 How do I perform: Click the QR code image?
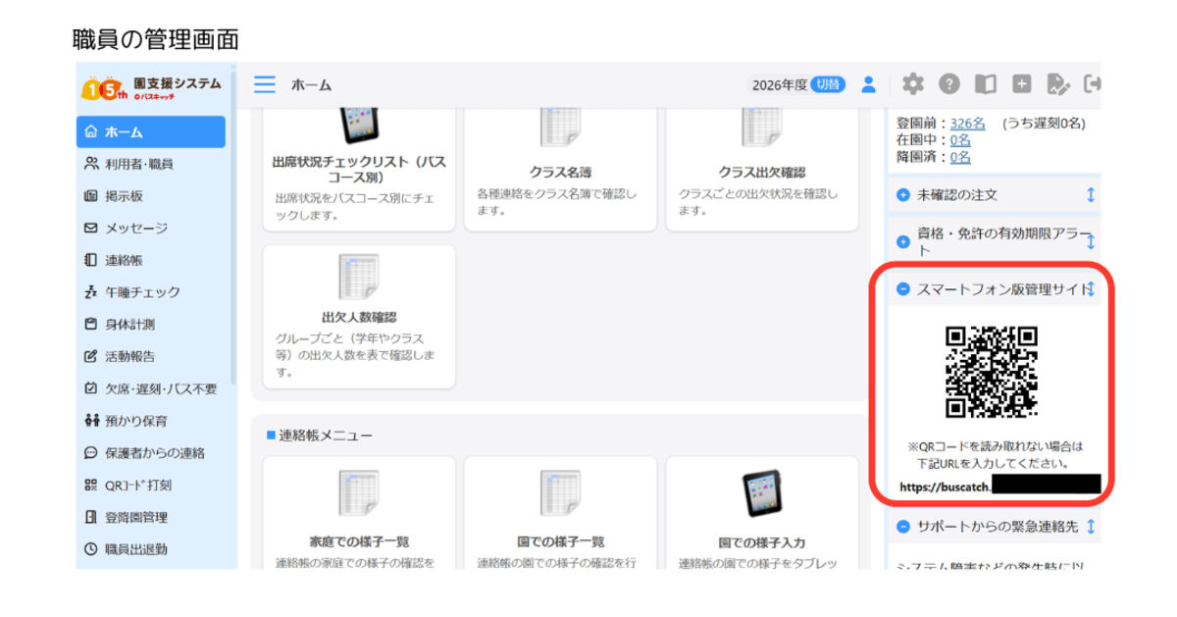pyautogui.click(x=992, y=372)
